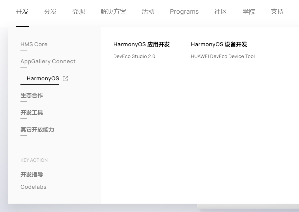Open the 分发 navigation tab
This screenshot has width=299, height=212.
50,11
